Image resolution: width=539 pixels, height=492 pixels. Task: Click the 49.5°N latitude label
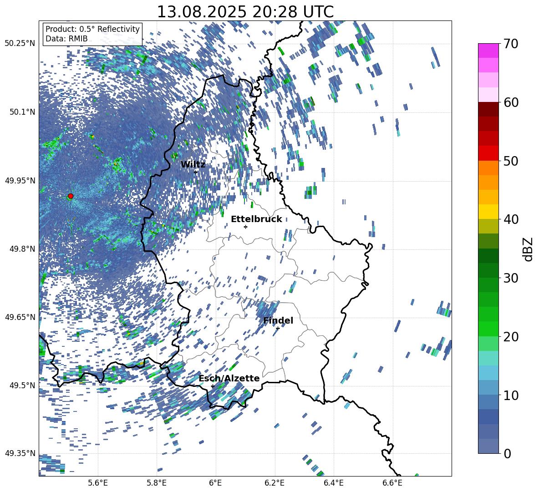(22, 385)
